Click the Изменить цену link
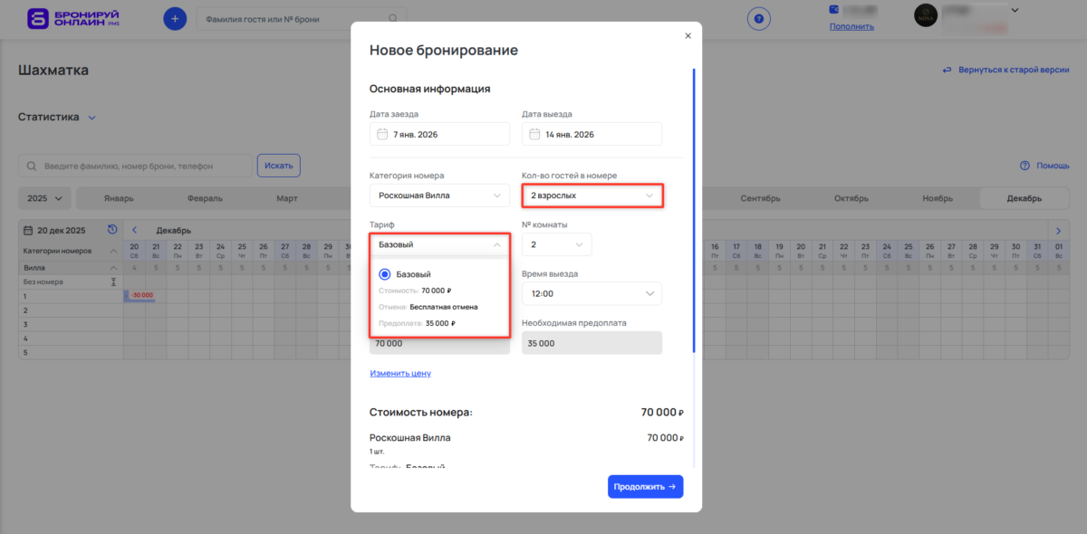The image size is (1087, 534). [x=399, y=373]
